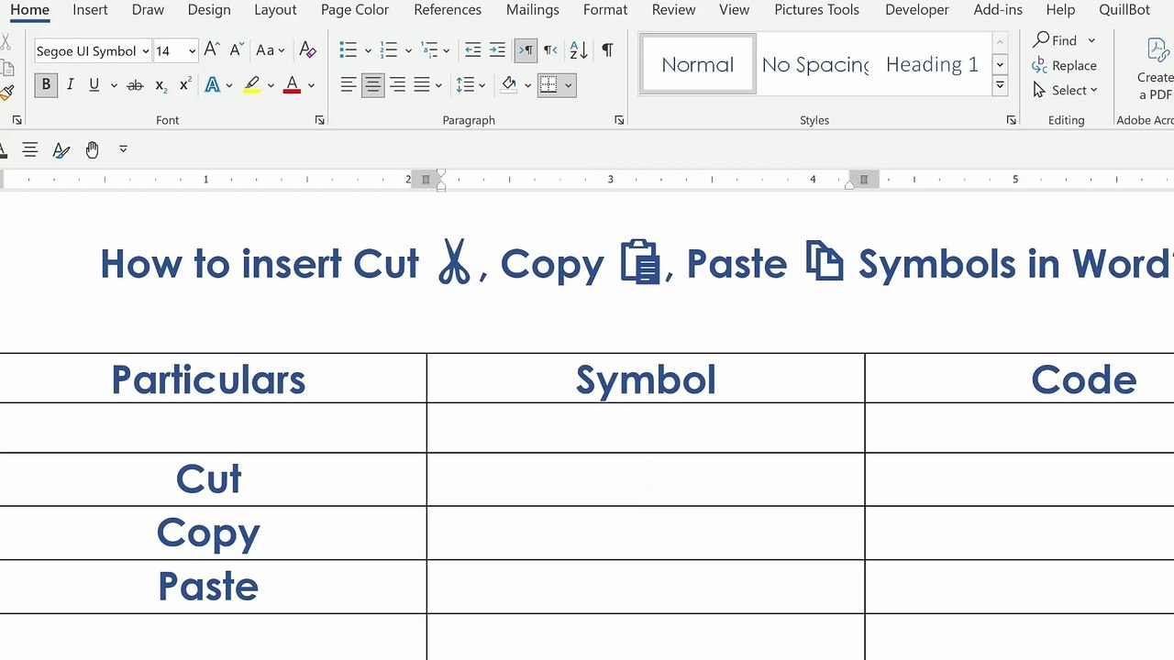The height and width of the screenshot is (660, 1174).
Task: Toggle Underline formatting
Action: pyautogui.click(x=94, y=85)
